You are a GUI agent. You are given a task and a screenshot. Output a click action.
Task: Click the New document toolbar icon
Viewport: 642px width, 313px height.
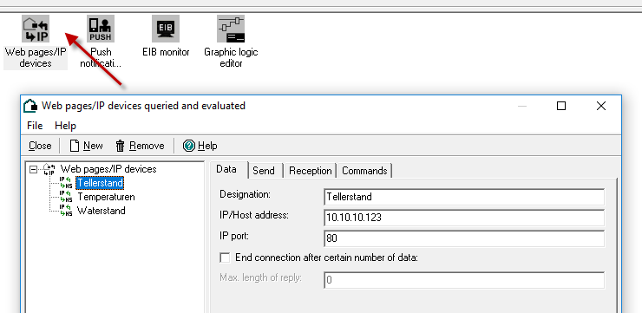pos(74,146)
